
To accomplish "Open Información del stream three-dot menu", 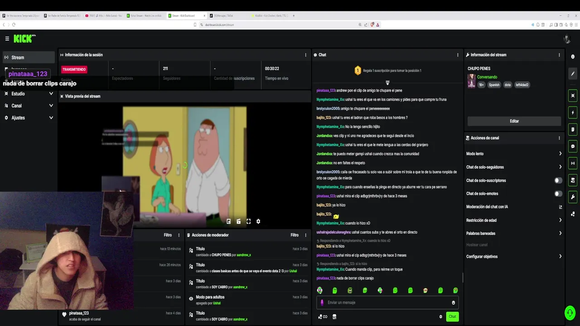I will click(559, 55).
